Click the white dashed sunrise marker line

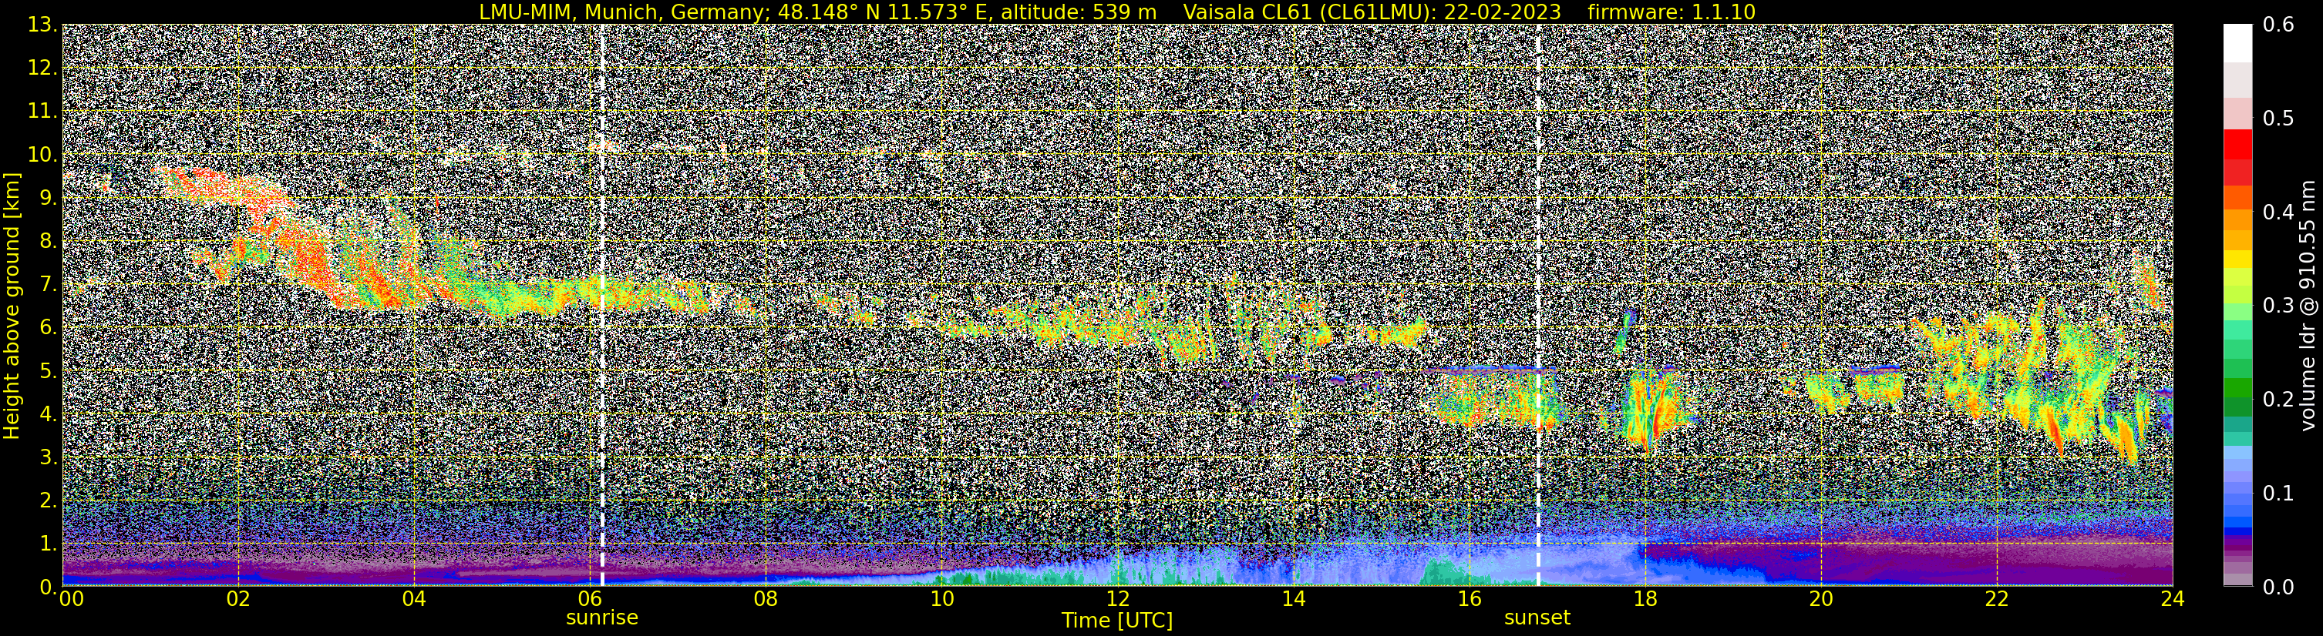click(601, 306)
